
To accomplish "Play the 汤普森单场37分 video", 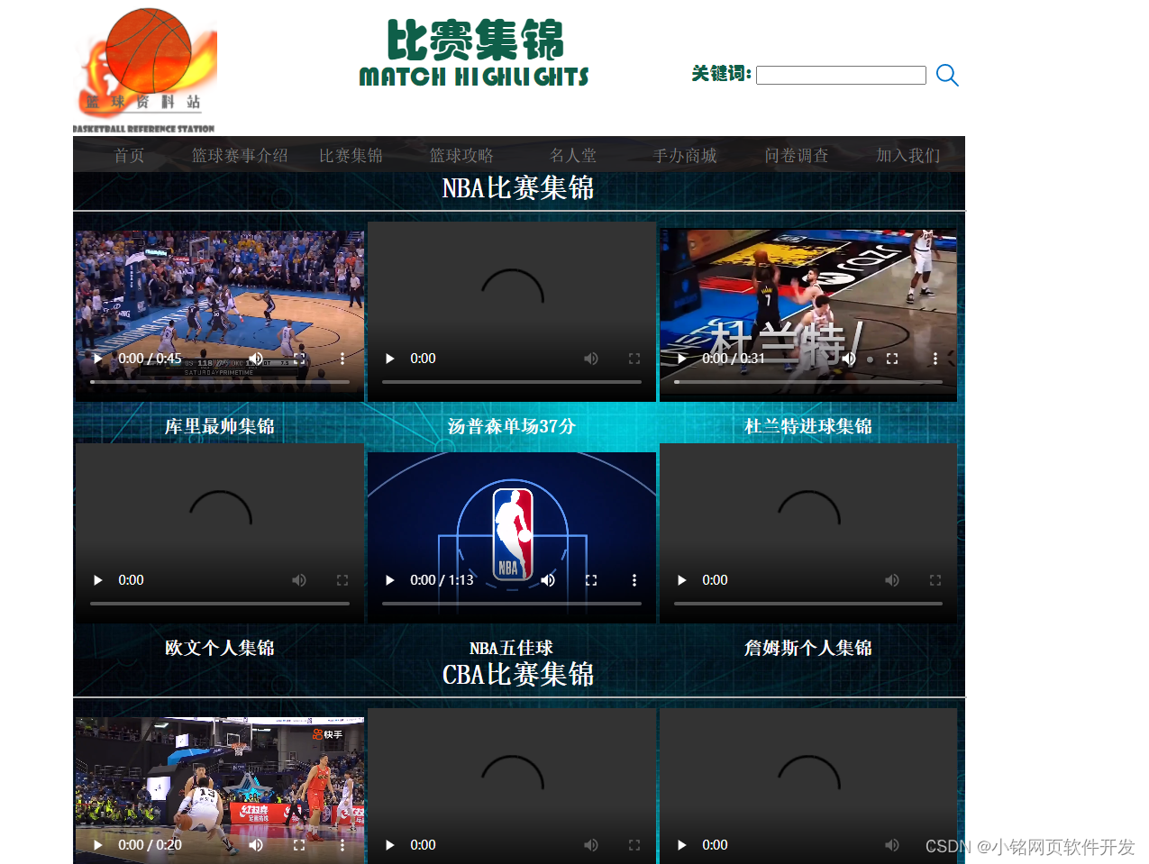I will [389, 359].
